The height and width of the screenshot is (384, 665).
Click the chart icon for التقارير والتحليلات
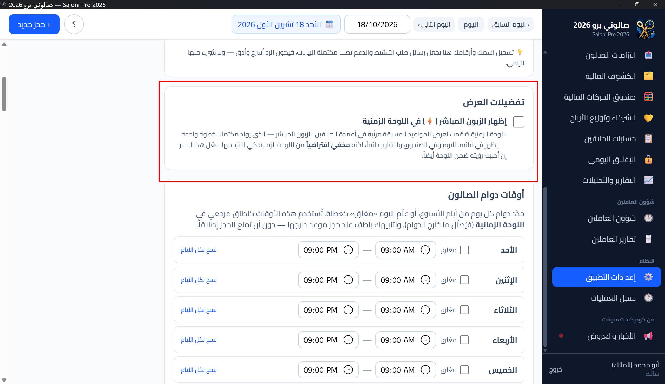[x=648, y=180]
